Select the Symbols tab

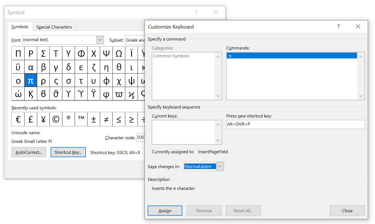point(20,27)
